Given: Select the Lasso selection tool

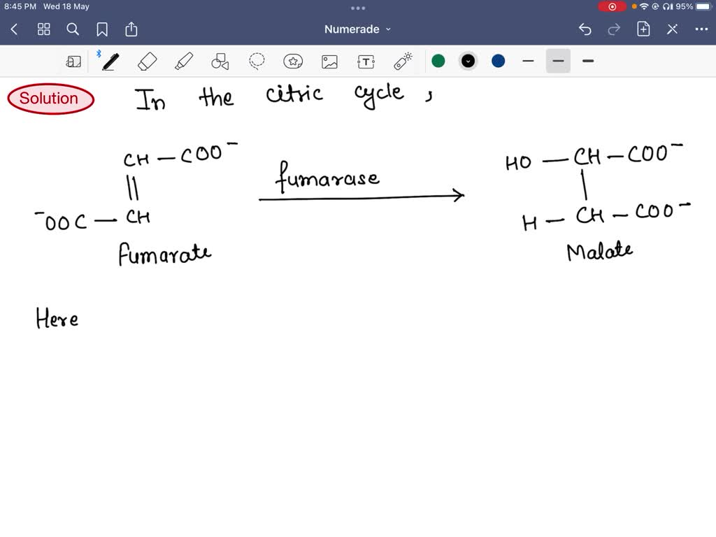Looking at the screenshot, I should click(257, 62).
